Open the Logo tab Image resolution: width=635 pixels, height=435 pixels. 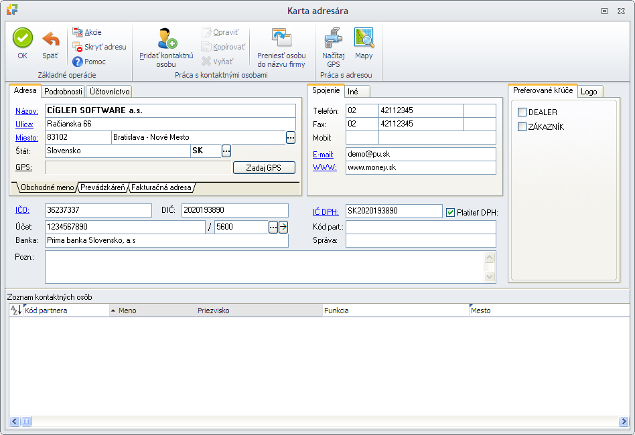click(x=589, y=92)
